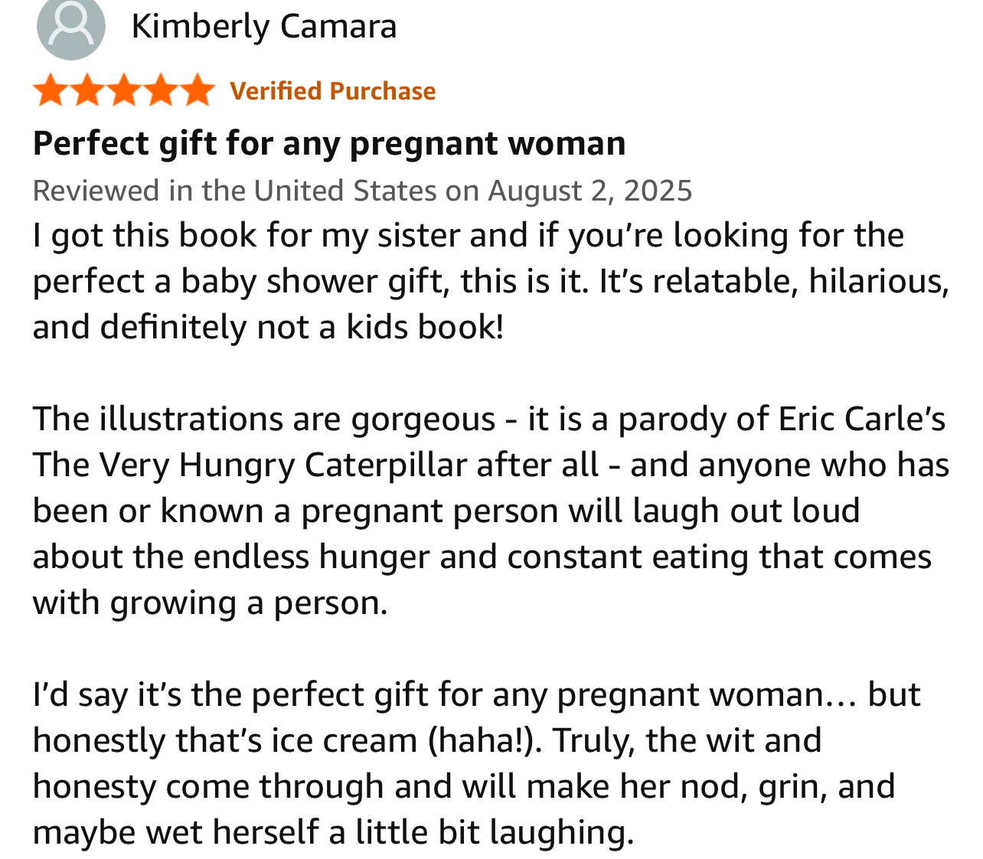Click the first orange rating star
The height and width of the screenshot is (859, 983).
[x=51, y=90]
